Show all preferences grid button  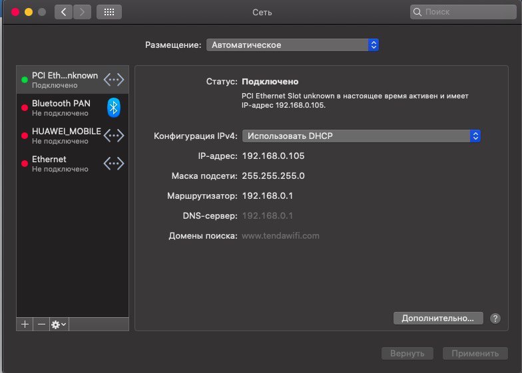(109, 12)
